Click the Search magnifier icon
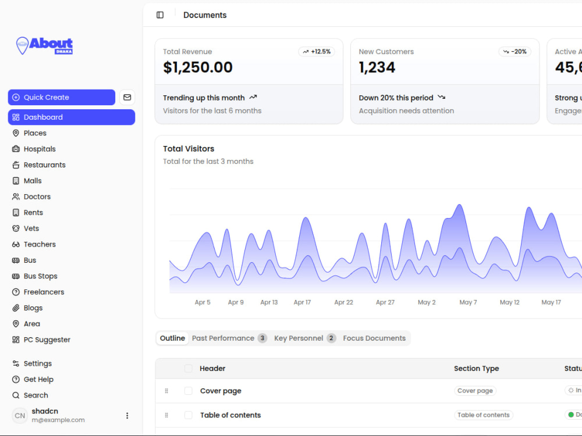 [16, 395]
